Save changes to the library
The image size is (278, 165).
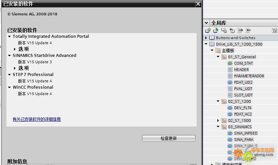[224, 30]
